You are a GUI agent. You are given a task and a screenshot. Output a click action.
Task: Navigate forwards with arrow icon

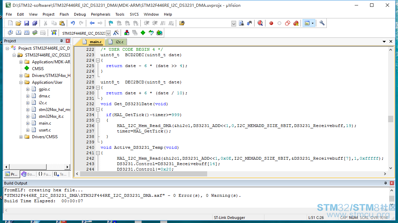point(100,23)
